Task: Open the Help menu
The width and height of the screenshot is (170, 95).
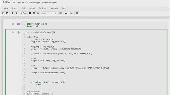Action: click(x=64, y=8)
